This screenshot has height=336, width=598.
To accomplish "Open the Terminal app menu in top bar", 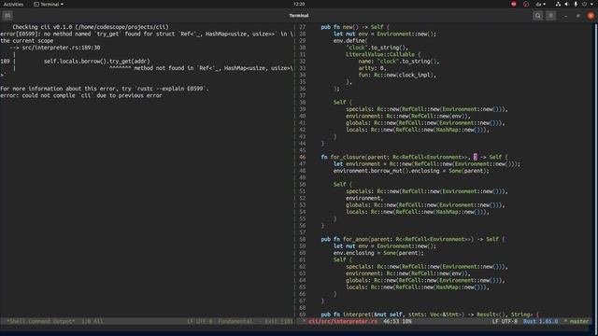I will pyautogui.click(x=49, y=4).
